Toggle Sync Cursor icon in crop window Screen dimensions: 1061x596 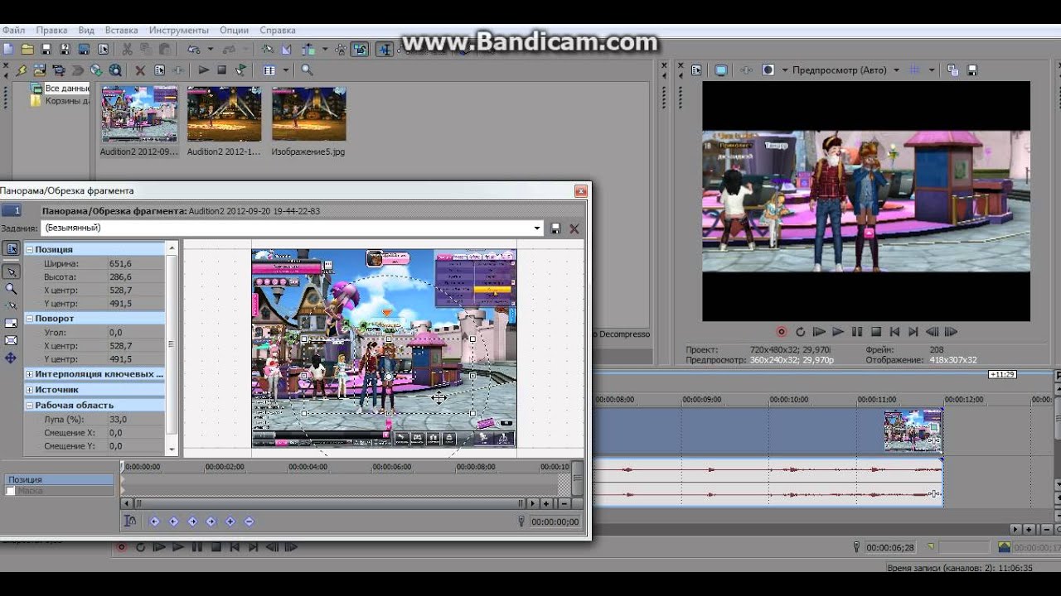tap(130, 521)
